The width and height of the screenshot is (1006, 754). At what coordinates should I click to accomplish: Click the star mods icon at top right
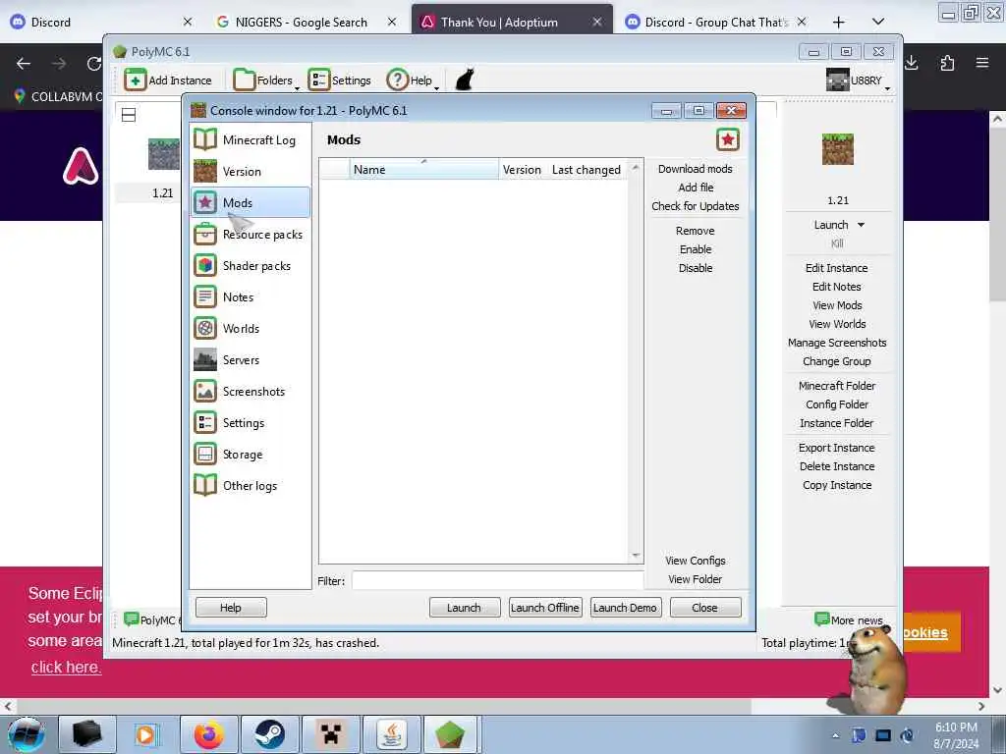(728, 139)
